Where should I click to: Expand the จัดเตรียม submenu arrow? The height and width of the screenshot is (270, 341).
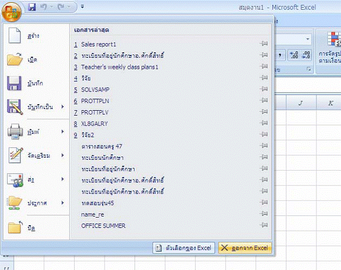pyautogui.click(x=63, y=155)
